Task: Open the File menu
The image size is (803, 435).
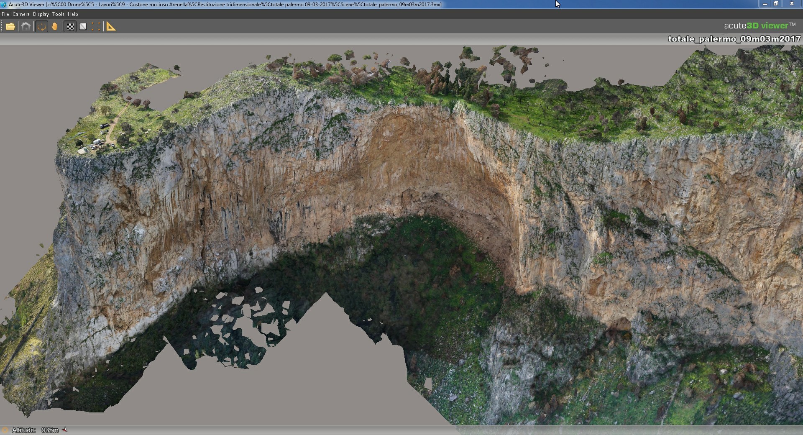Action: (5, 14)
